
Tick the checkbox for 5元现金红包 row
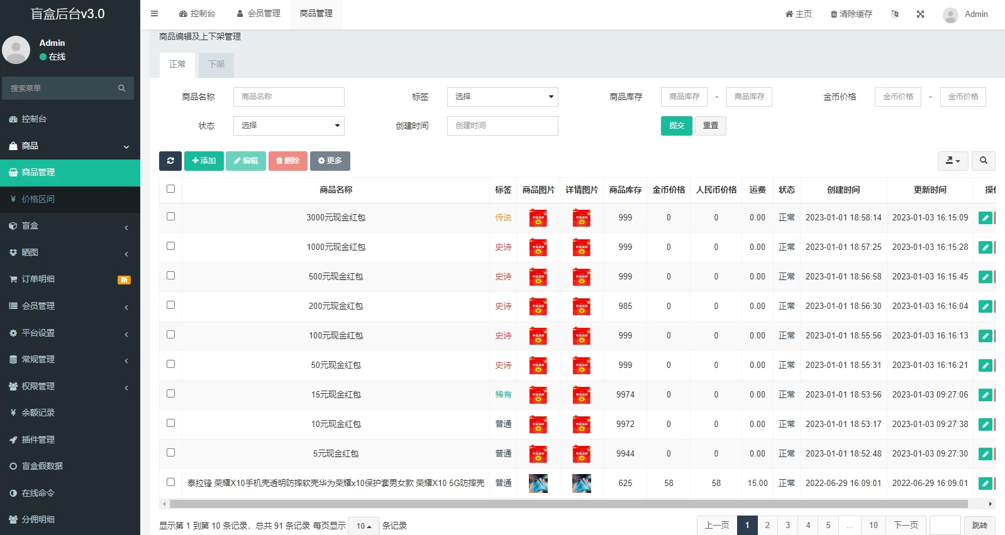pos(170,453)
